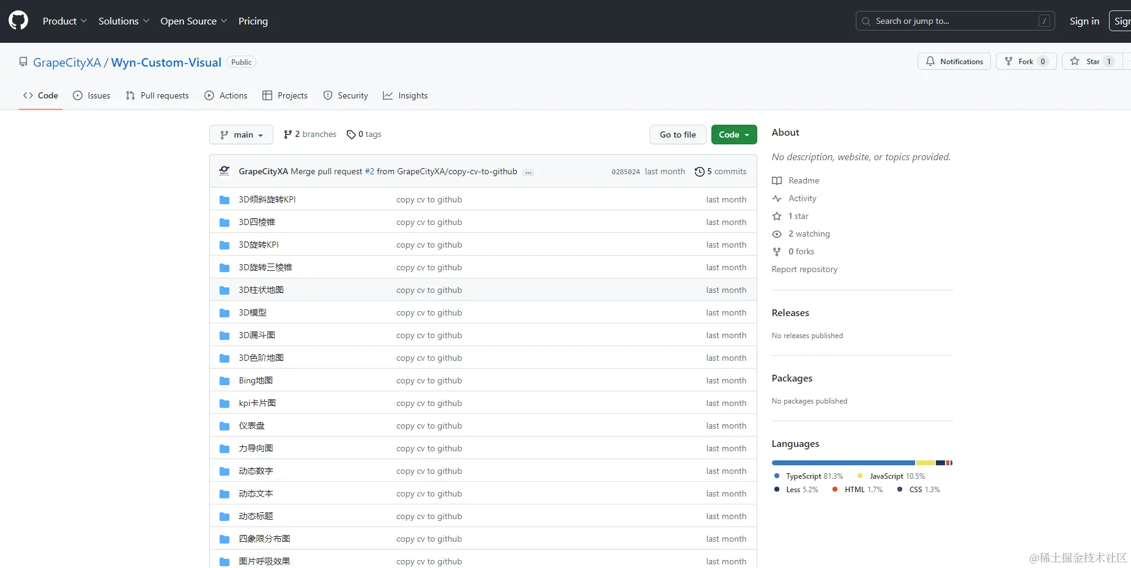Image resolution: width=1131 pixels, height=568 pixels.
Task: View the 5 commits history
Action: coord(721,171)
